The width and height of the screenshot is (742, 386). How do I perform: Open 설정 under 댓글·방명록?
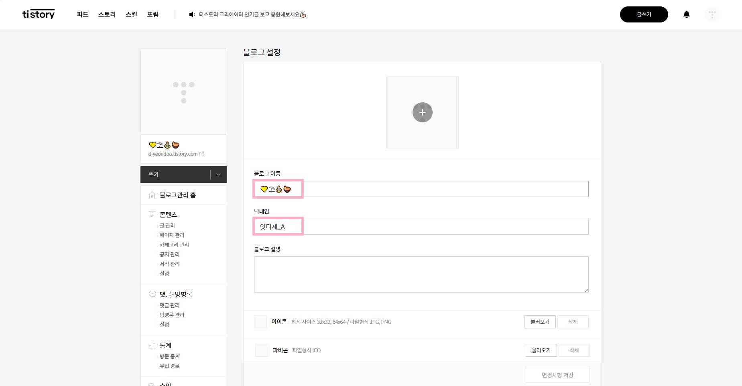click(164, 325)
